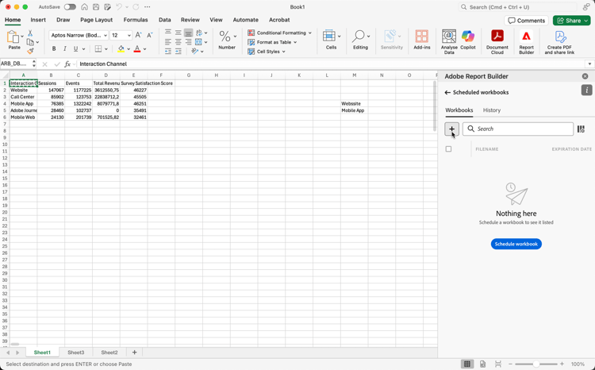595x370 pixels.
Task: Click the Report Builder search field
Action: pos(518,129)
